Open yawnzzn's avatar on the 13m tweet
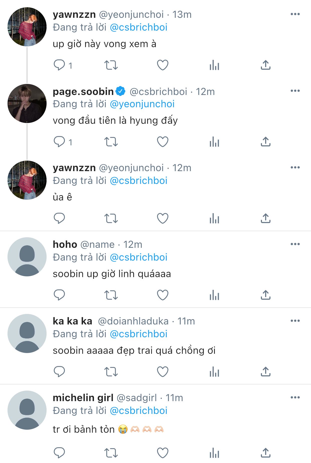Image resolution: width=311 pixels, height=463 pixels. coord(27,27)
